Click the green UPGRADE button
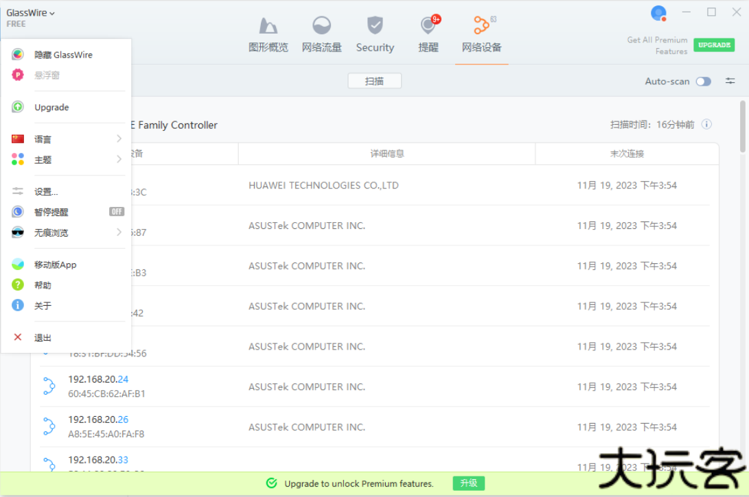Screen dimensions: 749x497 pyautogui.click(x=714, y=45)
